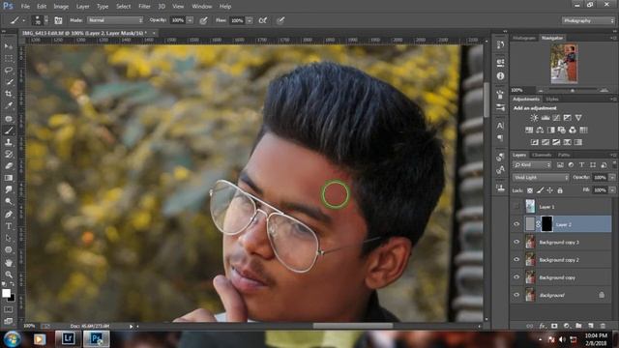Open the Flow value dropdown arrow
The width and height of the screenshot is (619, 348).
250,20
